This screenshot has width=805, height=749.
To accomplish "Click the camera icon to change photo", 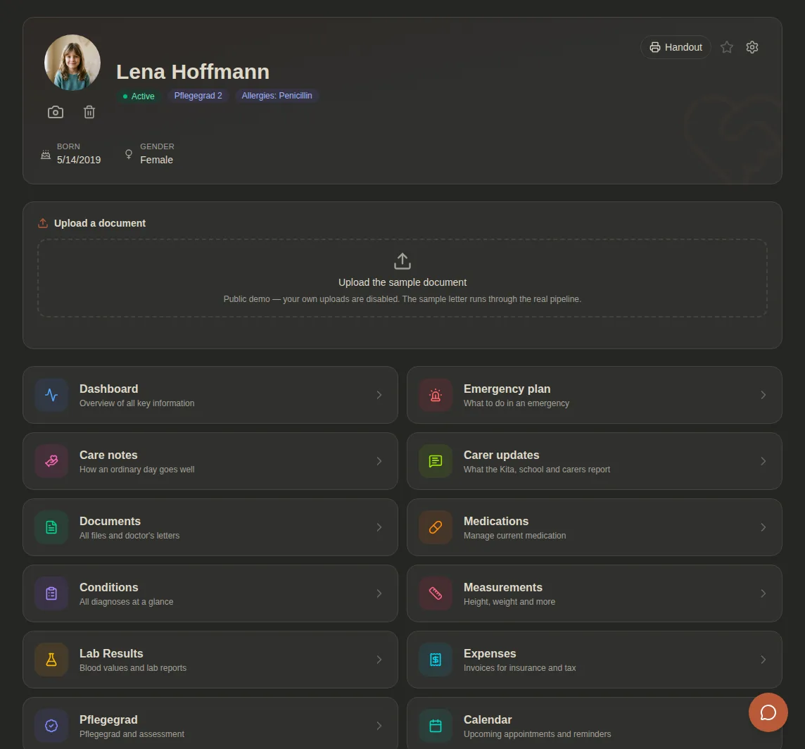I will (56, 112).
